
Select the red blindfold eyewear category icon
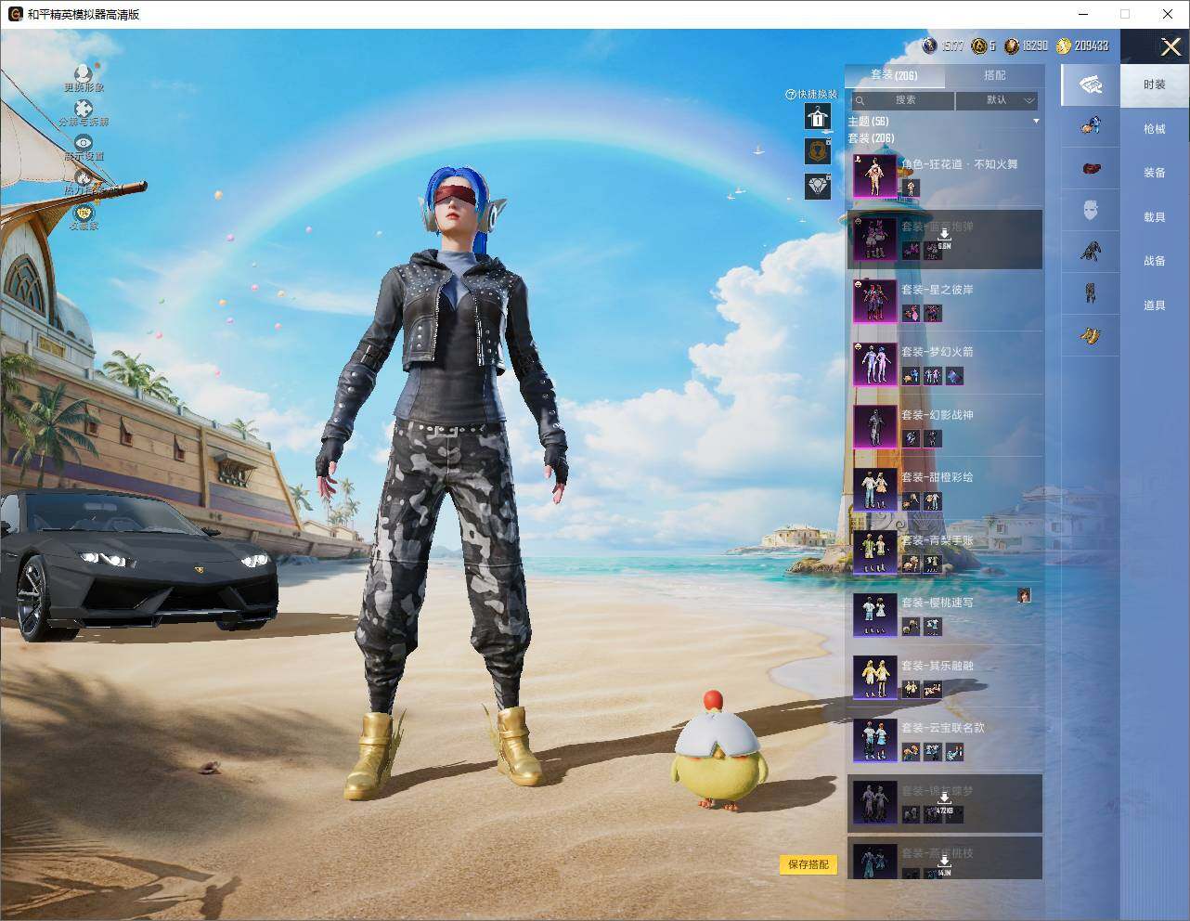click(1091, 168)
